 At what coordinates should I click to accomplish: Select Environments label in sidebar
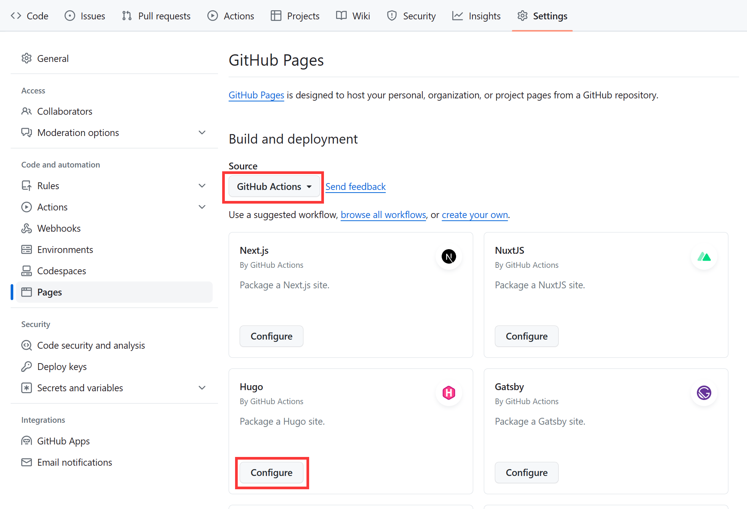click(65, 250)
